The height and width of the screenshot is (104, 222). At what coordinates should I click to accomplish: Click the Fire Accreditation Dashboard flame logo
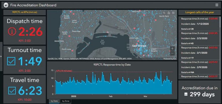coord(6,5)
